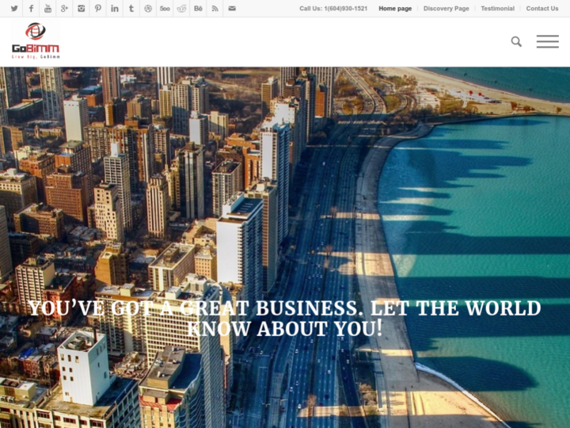The image size is (570, 428).
Task: Click the Facebook icon in top bar
Action: [x=31, y=9]
